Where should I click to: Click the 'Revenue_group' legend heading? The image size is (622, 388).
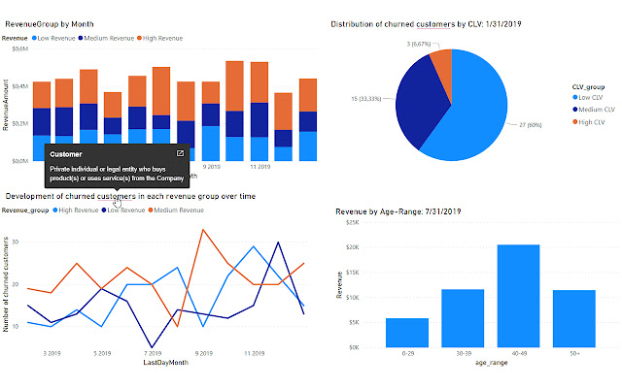coord(25,210)
